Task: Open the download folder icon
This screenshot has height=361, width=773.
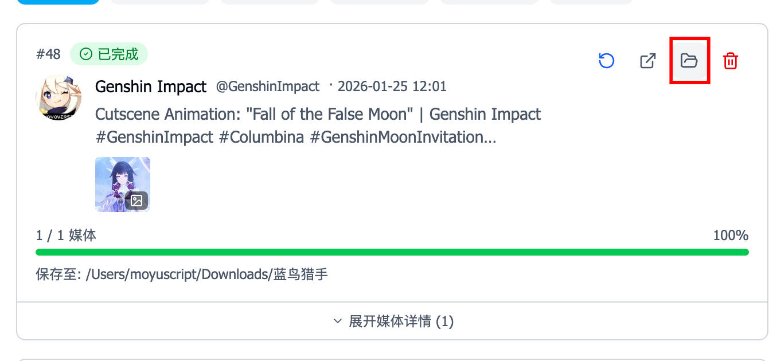Action: tap(689, 60)
